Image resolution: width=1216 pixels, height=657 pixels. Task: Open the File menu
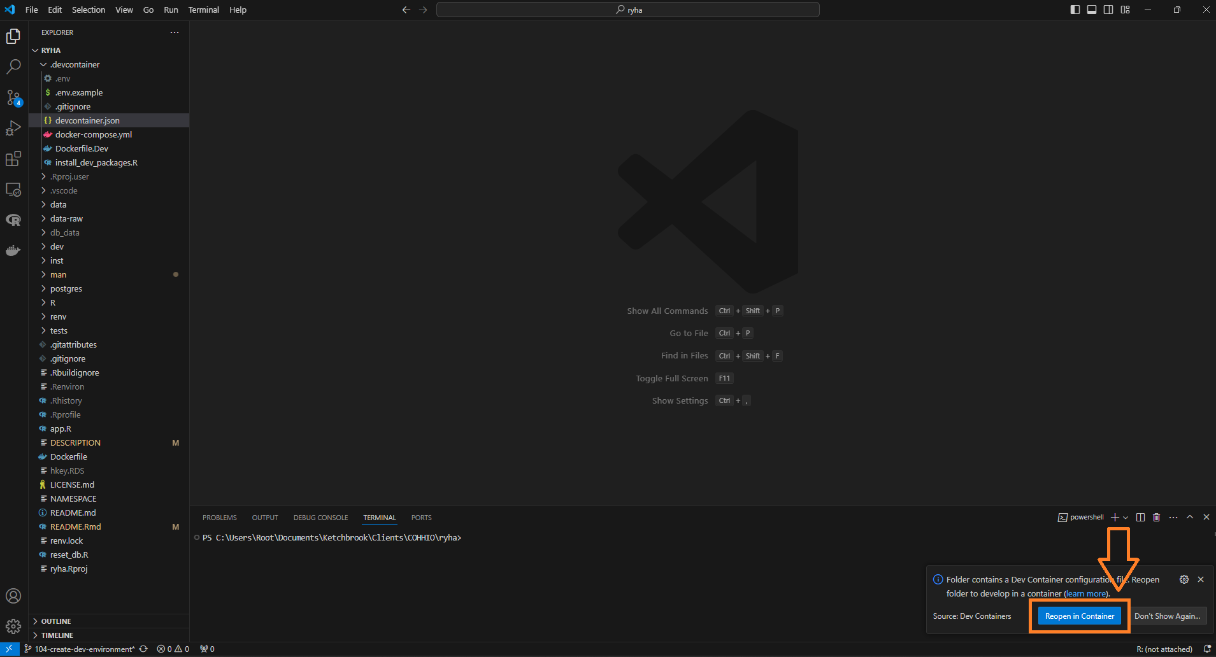[31, 10]
